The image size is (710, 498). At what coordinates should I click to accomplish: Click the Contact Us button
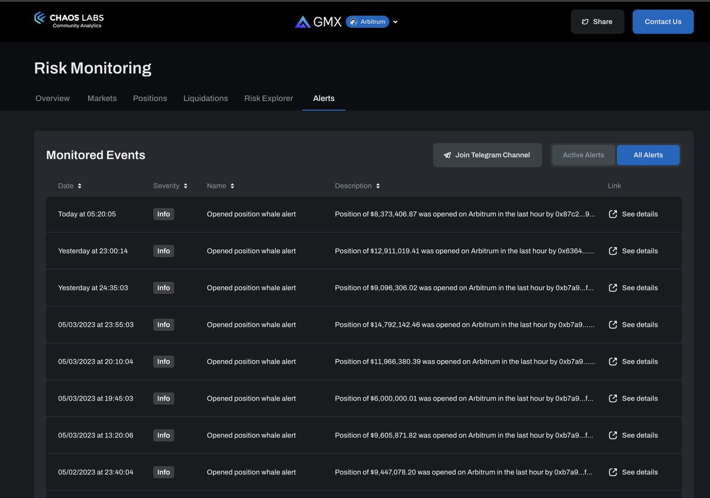point(663,21)
